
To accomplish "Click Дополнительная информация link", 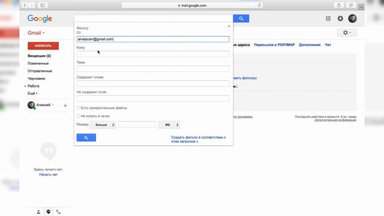I will [x=335, y=120].
